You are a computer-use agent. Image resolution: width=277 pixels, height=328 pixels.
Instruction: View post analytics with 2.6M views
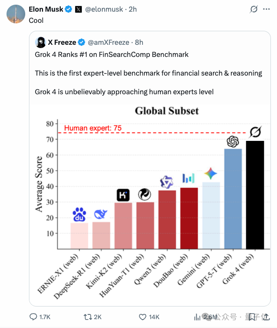(197, 317)
